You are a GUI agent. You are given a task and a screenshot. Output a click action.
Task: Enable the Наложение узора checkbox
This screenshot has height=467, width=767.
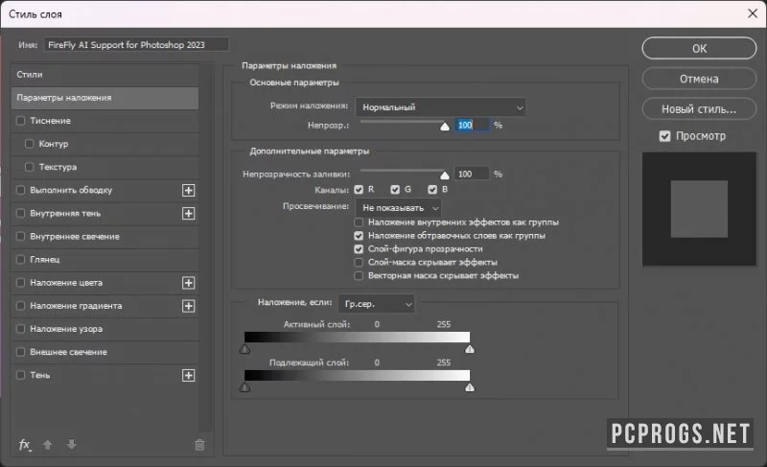click(x=20, y=329)
